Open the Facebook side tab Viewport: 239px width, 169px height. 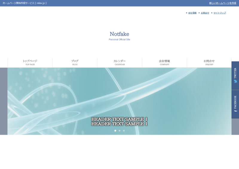(x=235, y=104)
